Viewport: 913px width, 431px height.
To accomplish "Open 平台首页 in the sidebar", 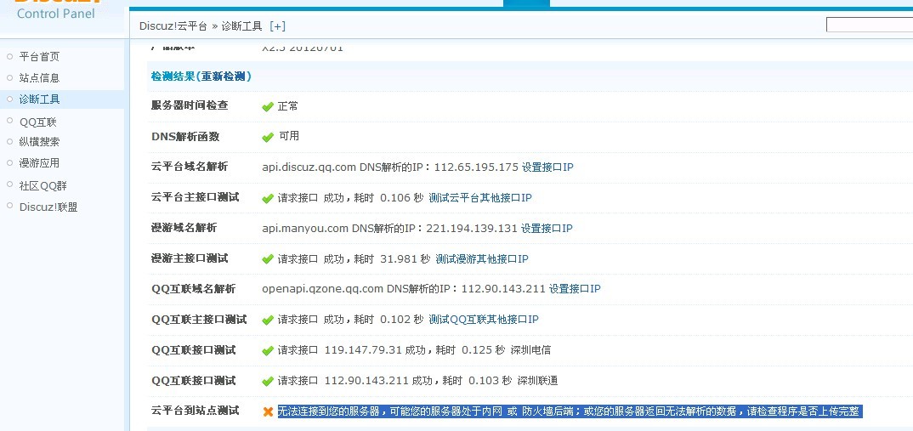I will pyautogui.click(x=39, y=56).
